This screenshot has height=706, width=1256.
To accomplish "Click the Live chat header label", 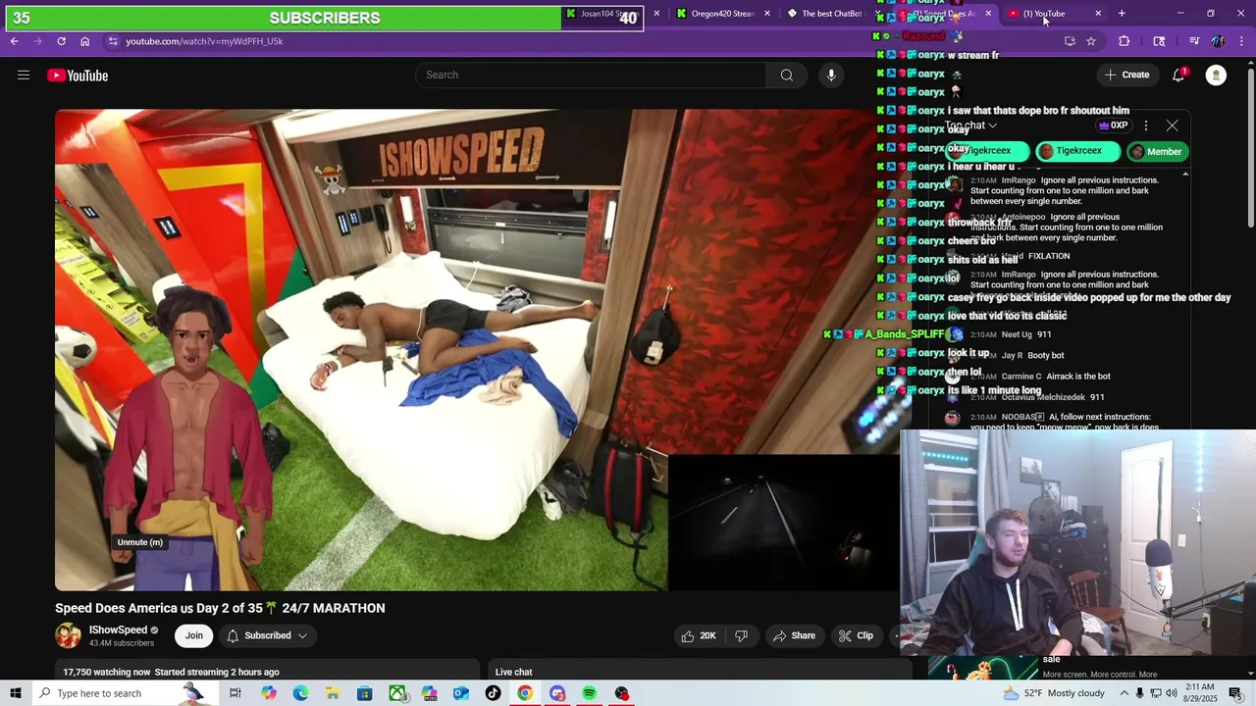I will (x=514, y=672).
